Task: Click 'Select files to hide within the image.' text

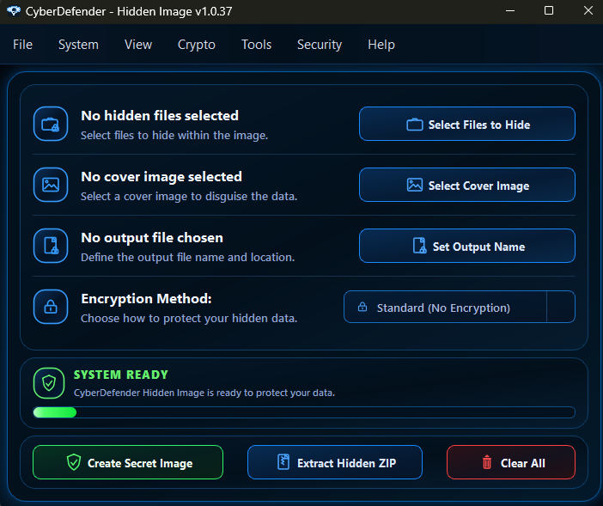Action: click(x=174, y=136)
